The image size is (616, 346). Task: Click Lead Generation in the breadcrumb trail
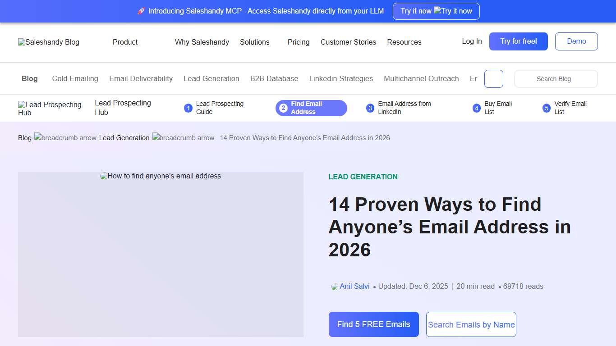coord(124,138)
